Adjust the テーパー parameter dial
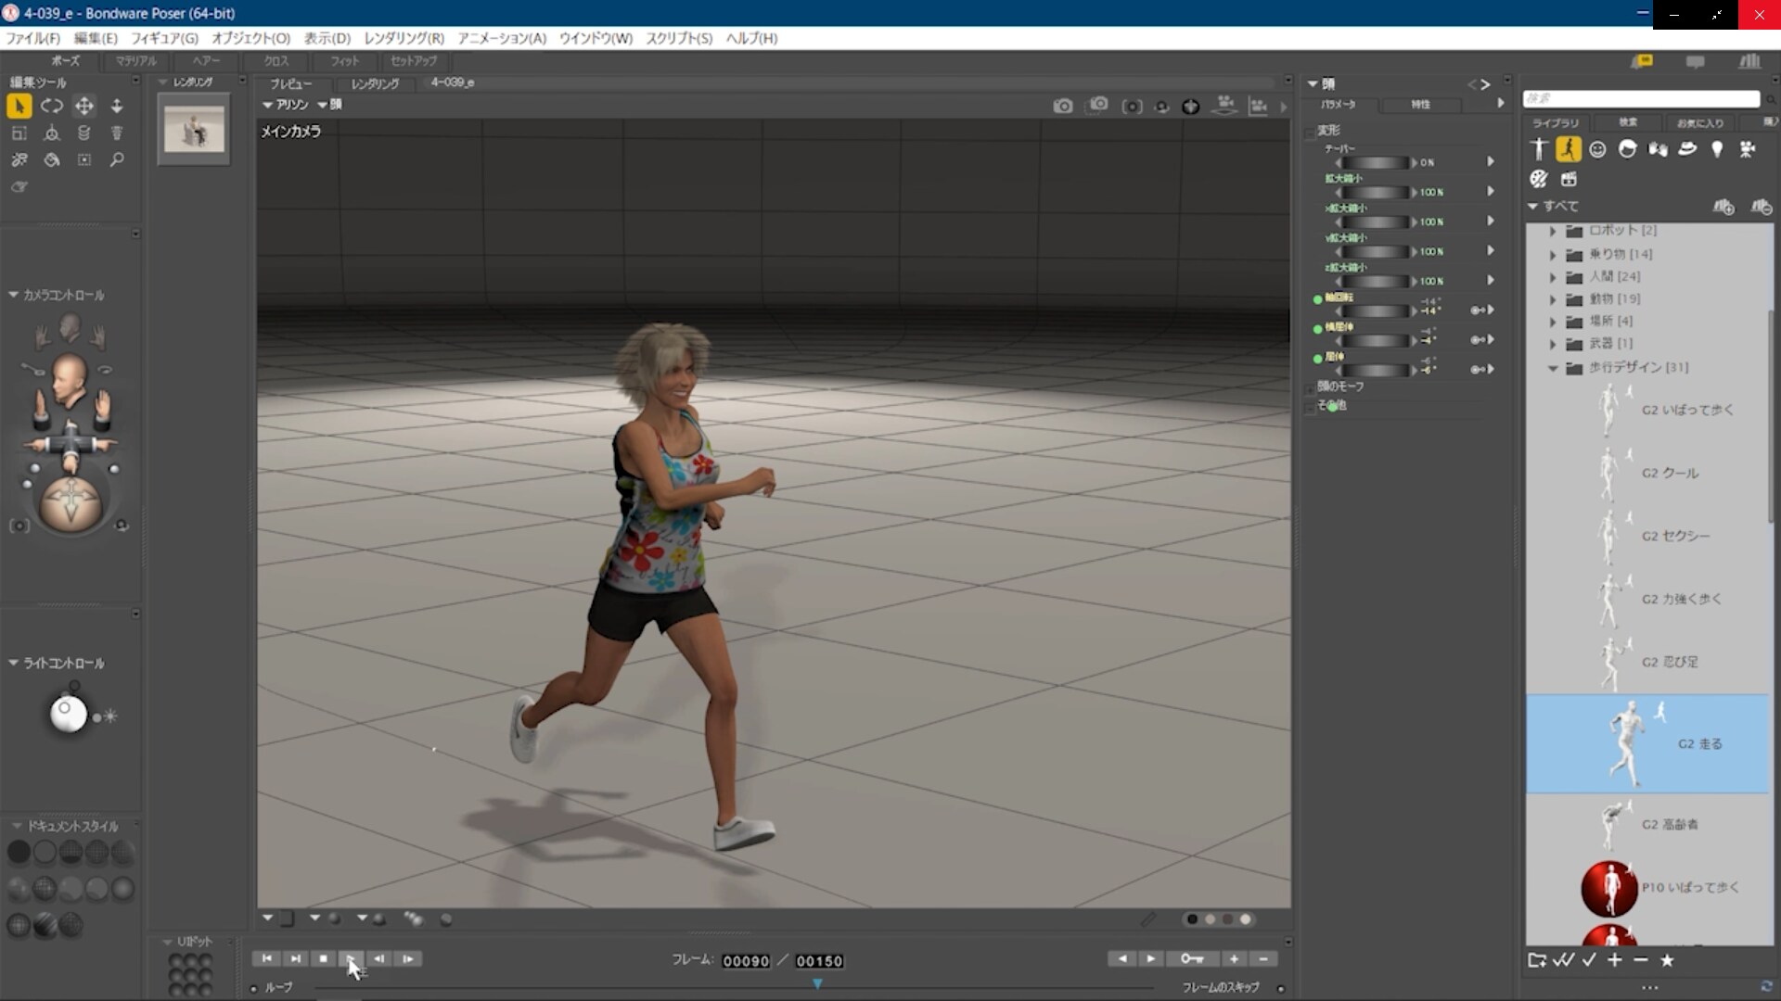Image resolution: width=1781 pixels, height=1001 pixels. pos(1374,163)
